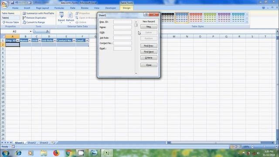Click the Criteria button
This screenshot has height=157, width=279.
[149, 58]
